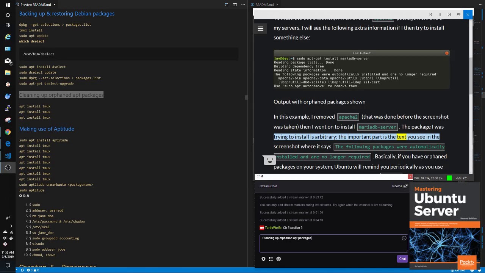This screenshot has height=273, width=485.
Task: Close the read aloud toolbar
Action: click(468, 15)
